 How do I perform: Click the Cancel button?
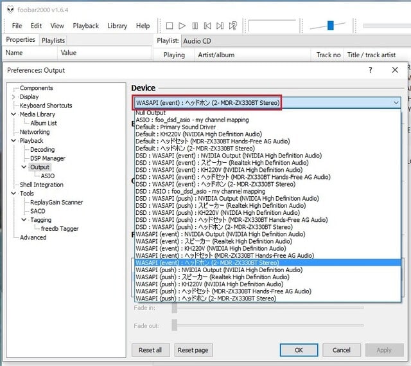(x=341, y=350)
